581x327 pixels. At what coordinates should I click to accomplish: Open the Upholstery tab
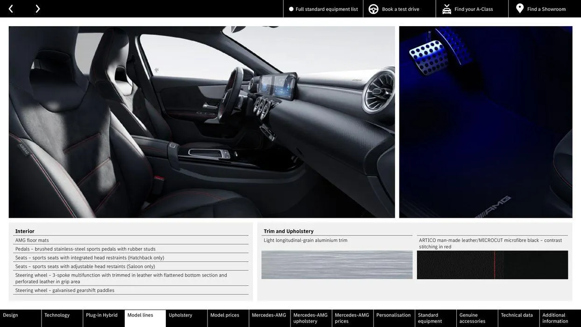coord(181,315)
